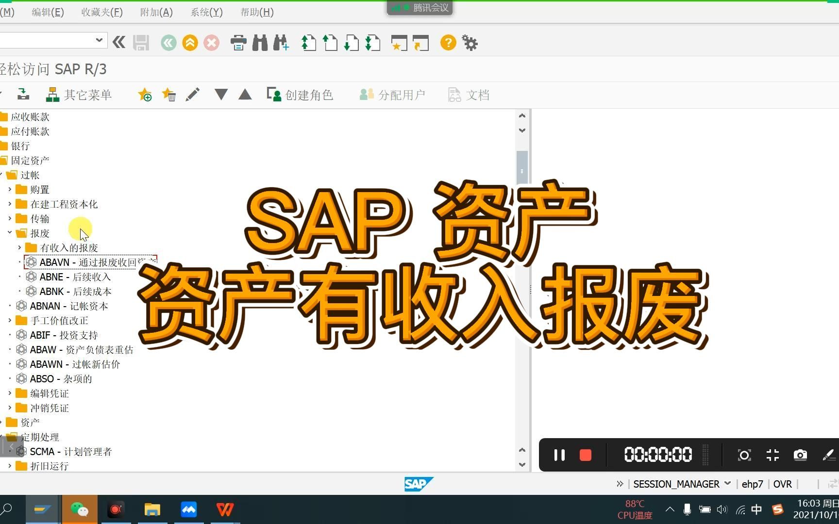Click the First Page icon

[x=309, y=43]
